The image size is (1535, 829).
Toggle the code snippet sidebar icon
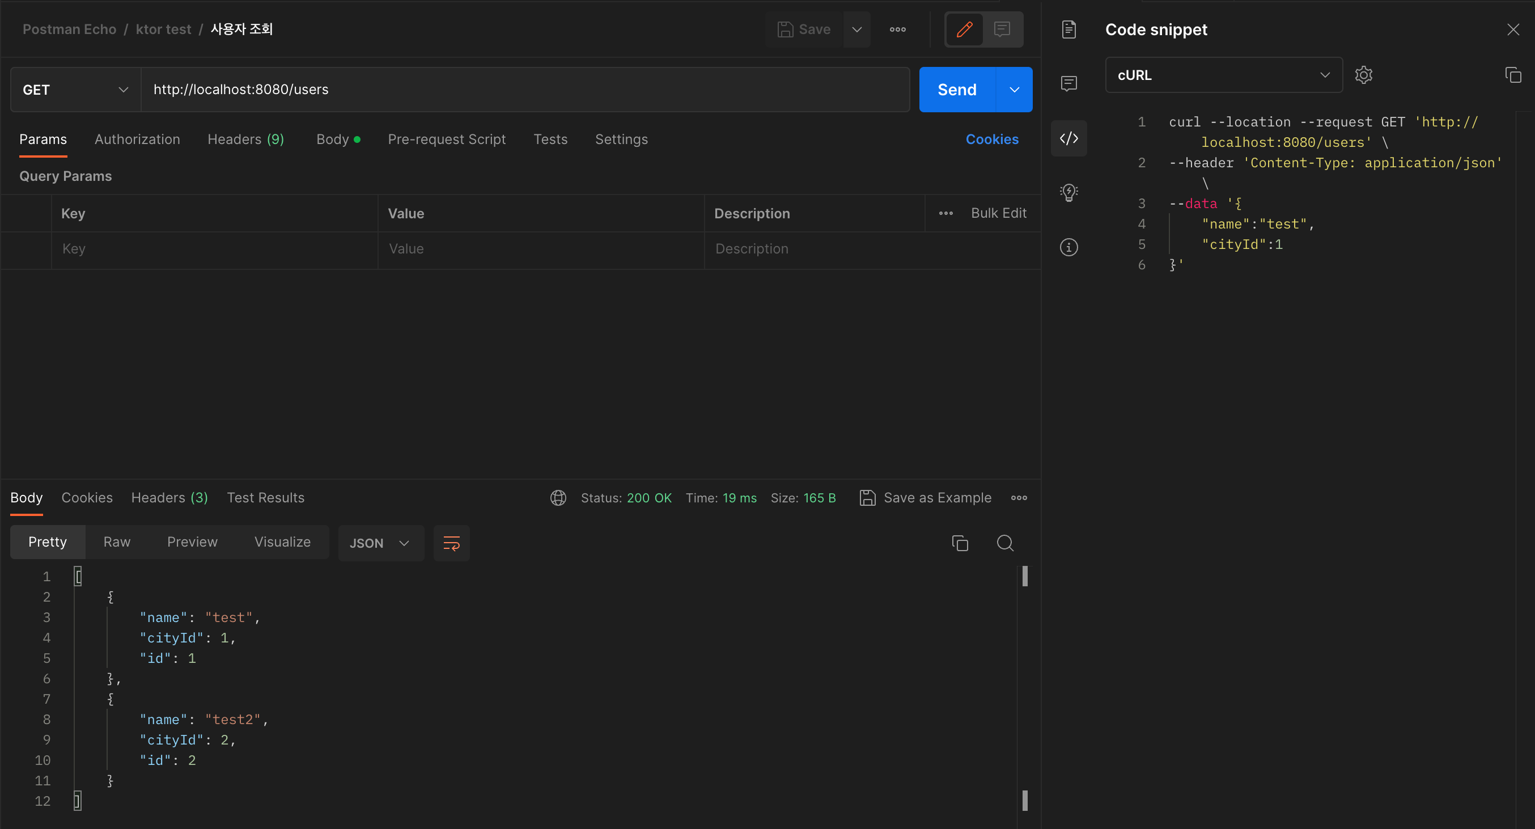1069,138
